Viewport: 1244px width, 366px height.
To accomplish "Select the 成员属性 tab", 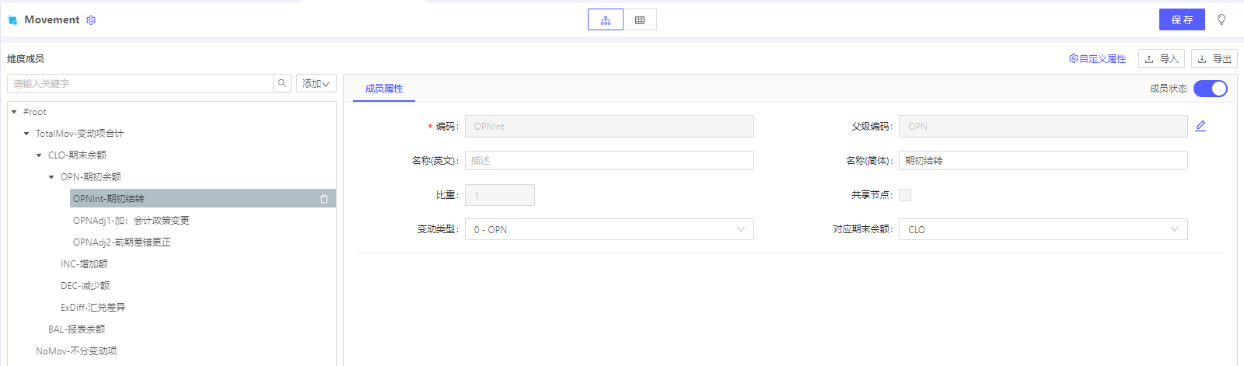I will [x=384, y=89].
